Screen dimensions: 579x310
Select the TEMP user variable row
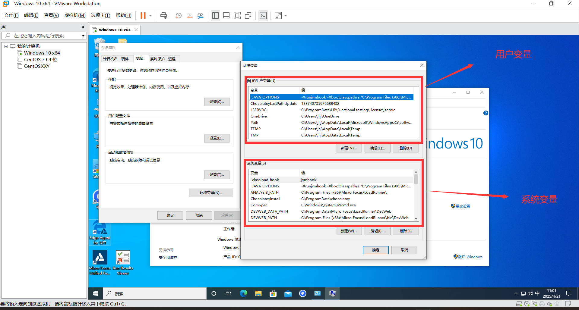coord(331,129)
